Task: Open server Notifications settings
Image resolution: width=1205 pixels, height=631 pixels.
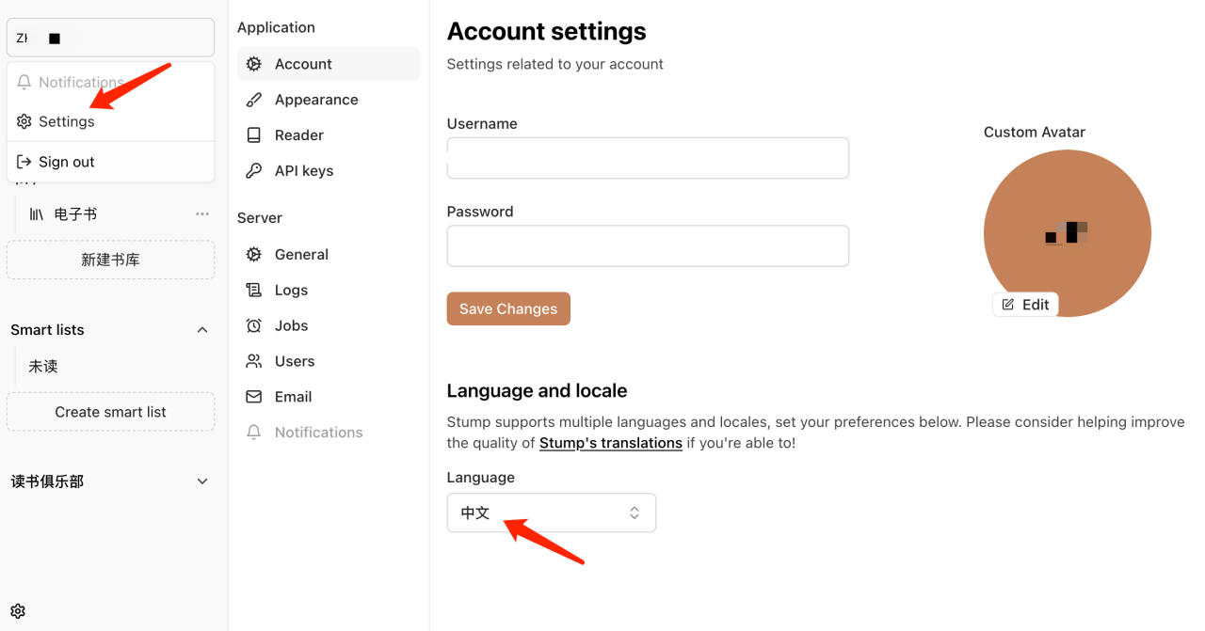Action: click(x=329, y=433)
